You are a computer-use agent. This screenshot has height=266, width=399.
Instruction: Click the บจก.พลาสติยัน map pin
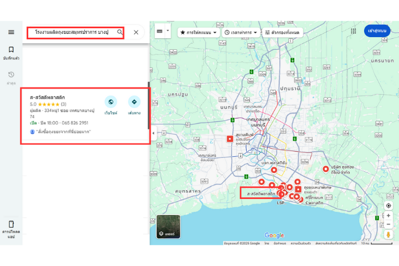(x=274, y=170)
